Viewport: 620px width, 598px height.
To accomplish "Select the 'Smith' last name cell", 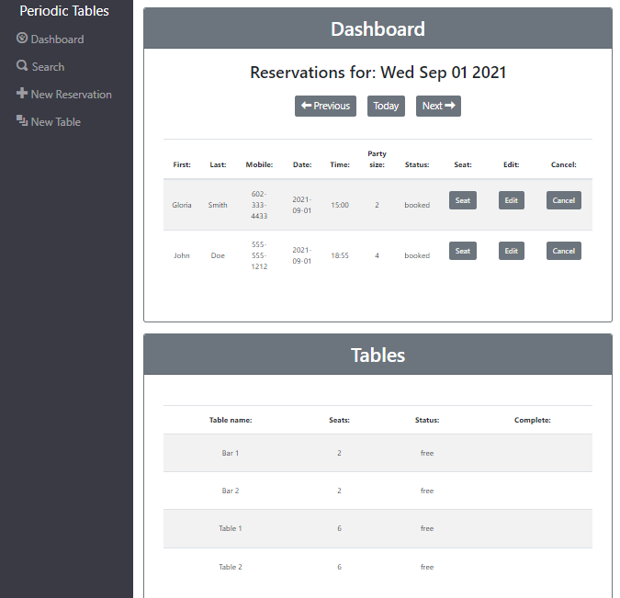I will click(x=218, y=205).
